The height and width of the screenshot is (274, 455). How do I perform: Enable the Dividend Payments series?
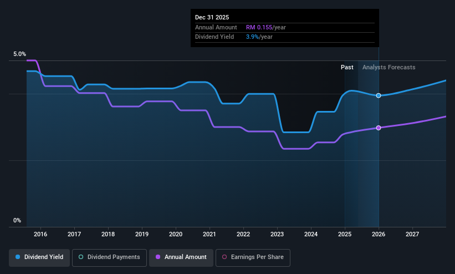[109, 257]
